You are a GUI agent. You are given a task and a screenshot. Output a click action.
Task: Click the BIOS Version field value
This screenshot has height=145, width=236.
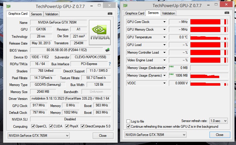67,50
